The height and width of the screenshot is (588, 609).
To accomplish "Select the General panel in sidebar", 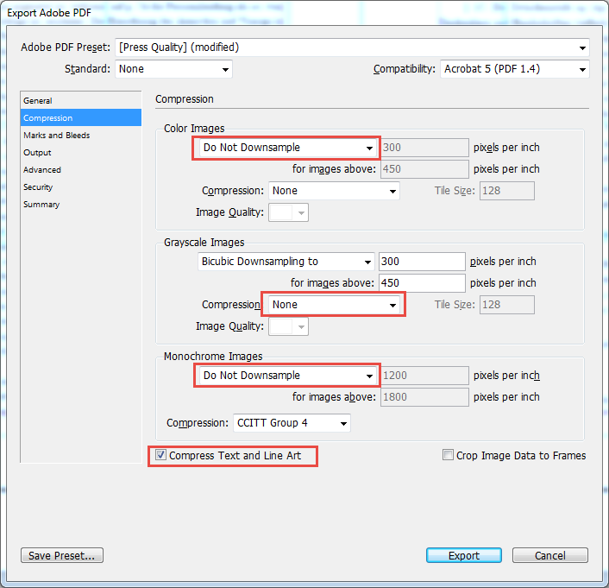I will [81, 101].
